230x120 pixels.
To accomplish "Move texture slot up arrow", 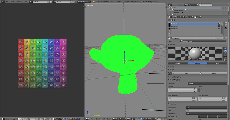I will pos(226,23).
